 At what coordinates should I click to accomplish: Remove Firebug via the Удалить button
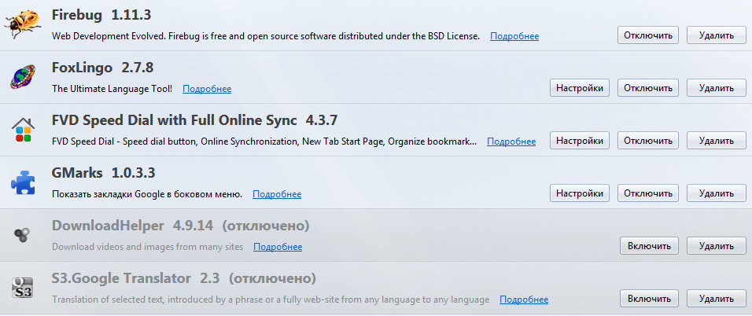coord(717,35)
